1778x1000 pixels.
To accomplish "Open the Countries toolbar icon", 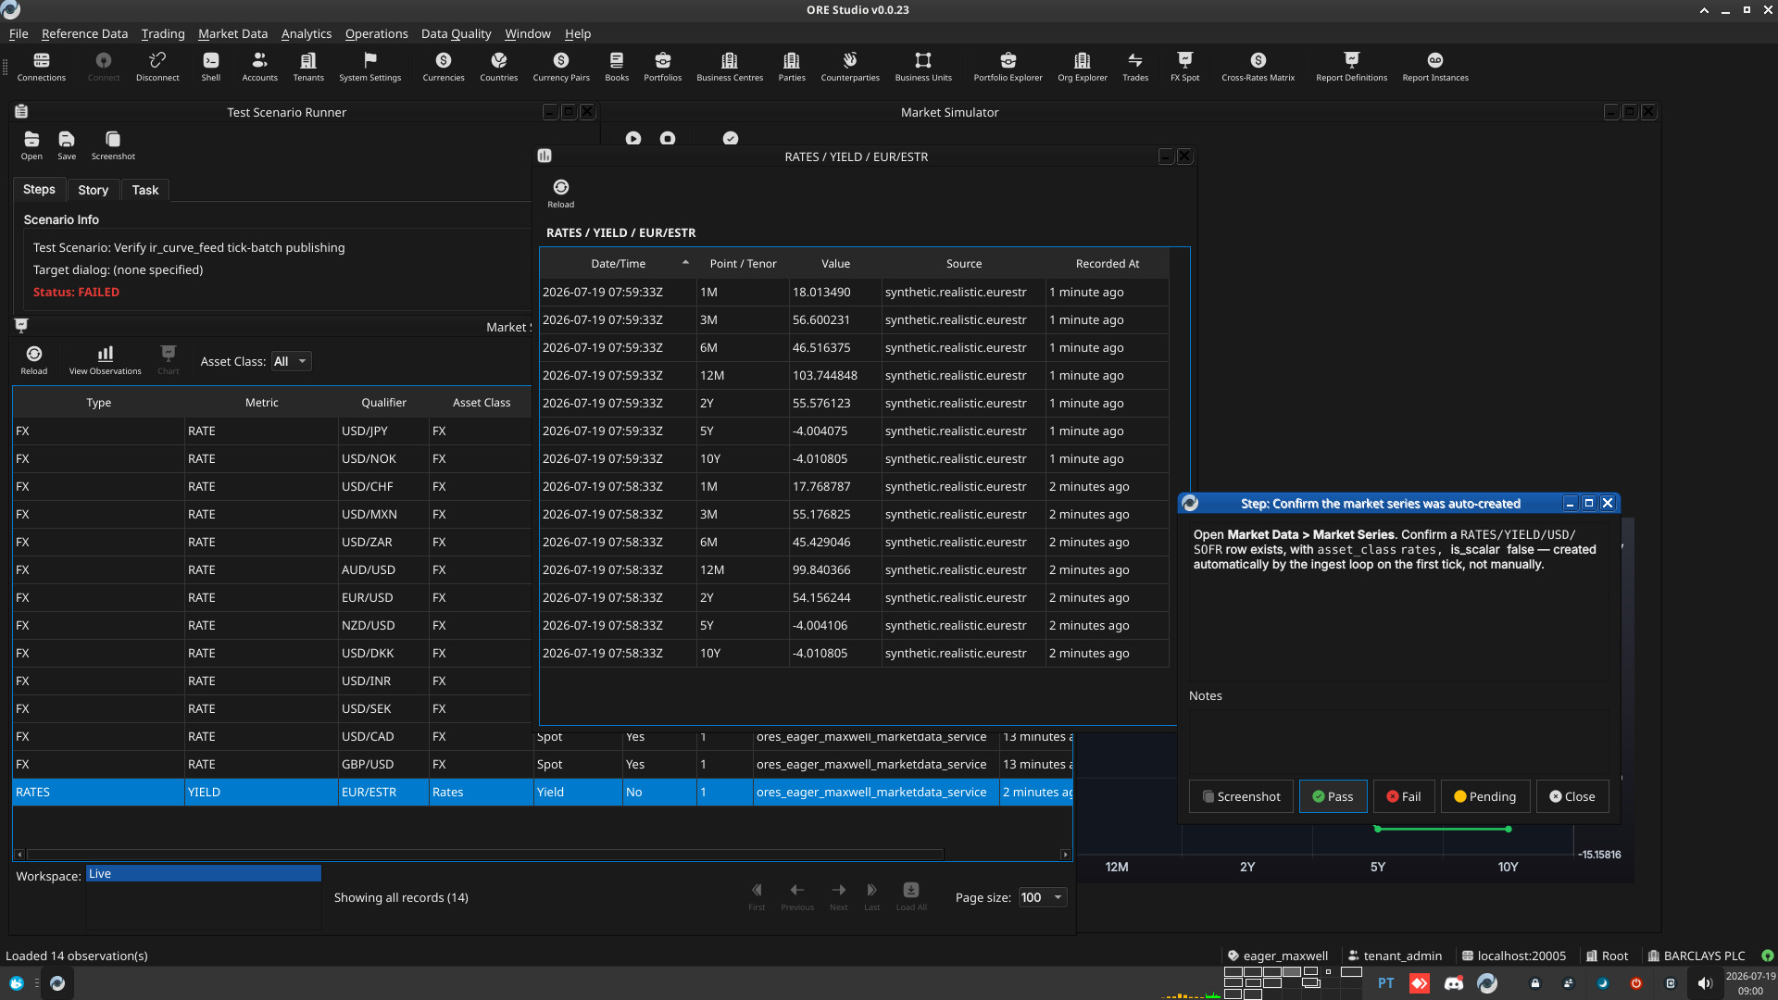I will coord(498,66).
